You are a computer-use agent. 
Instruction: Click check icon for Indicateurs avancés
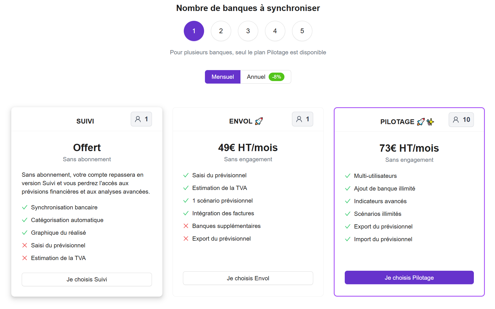[348, 201]
